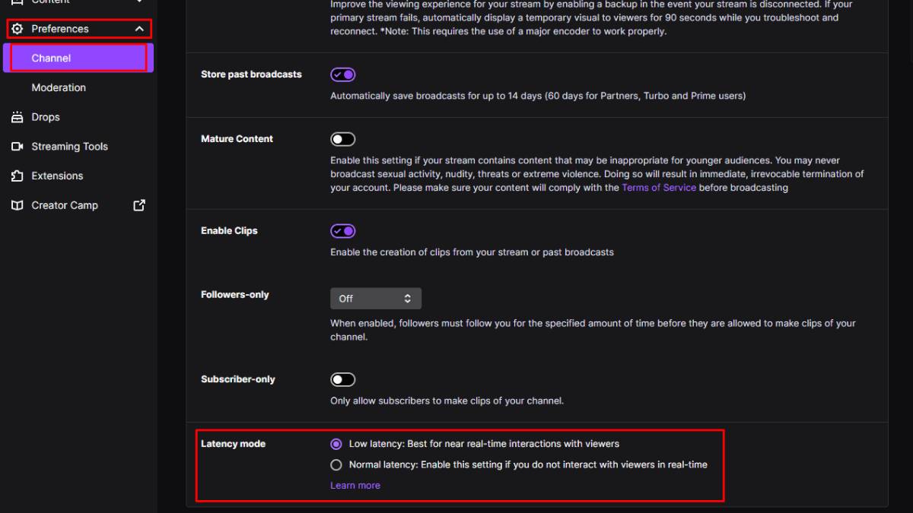The height and width of the screenshot is (513, 913).
Task: Collapse the Preferences section
Action: coord(138,28)
